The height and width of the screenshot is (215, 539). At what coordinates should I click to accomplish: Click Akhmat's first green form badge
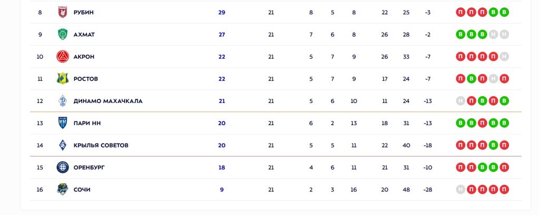tap(461, 35)
